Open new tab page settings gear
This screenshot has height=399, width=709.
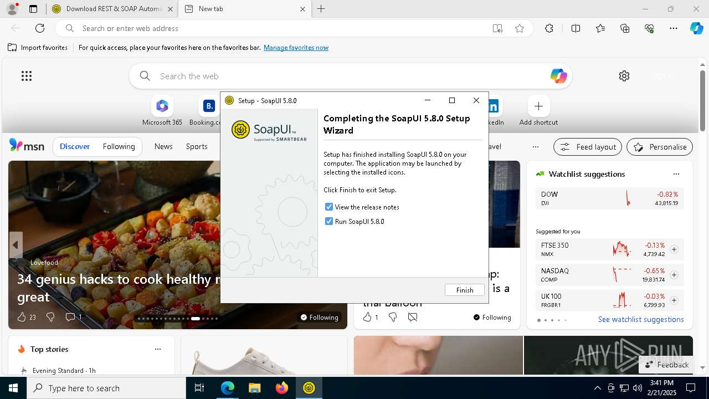click(x=624, y=76)
